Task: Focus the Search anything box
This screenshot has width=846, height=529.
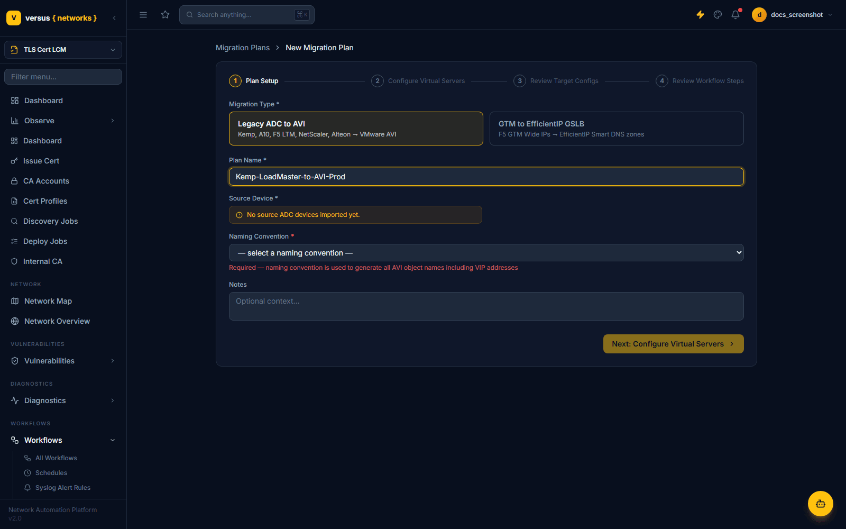Action: point(247,15)
